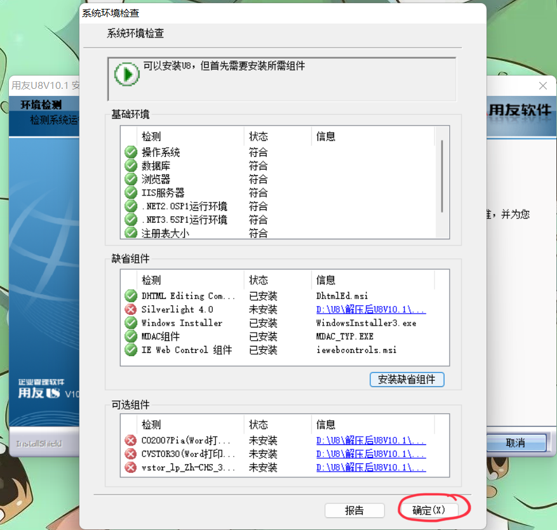Click the red X icon beside Silverlight 4.0
Viewport: 557px width, 530px height.
click(131, 309)
